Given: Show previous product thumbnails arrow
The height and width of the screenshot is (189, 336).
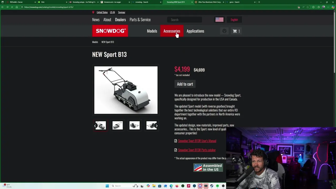Looking at the screenshot, I should (95, 126).
